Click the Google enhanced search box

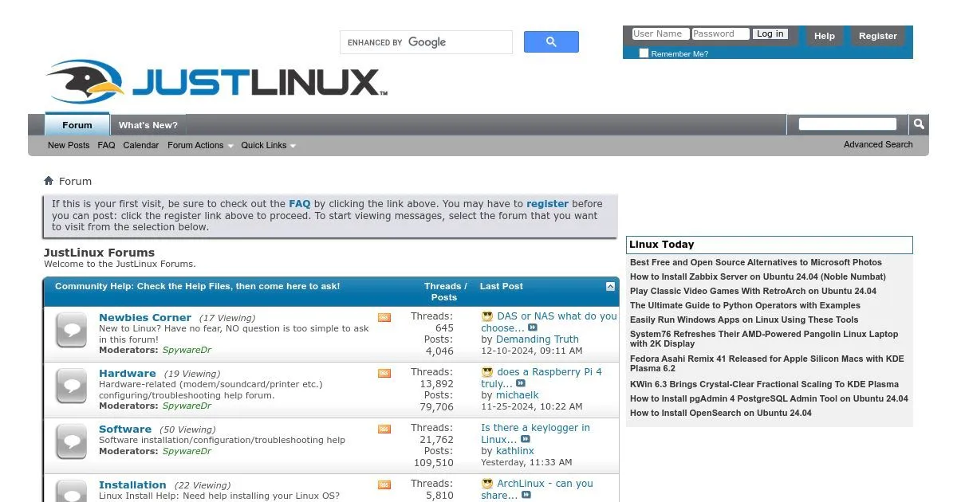coord(426,42)
